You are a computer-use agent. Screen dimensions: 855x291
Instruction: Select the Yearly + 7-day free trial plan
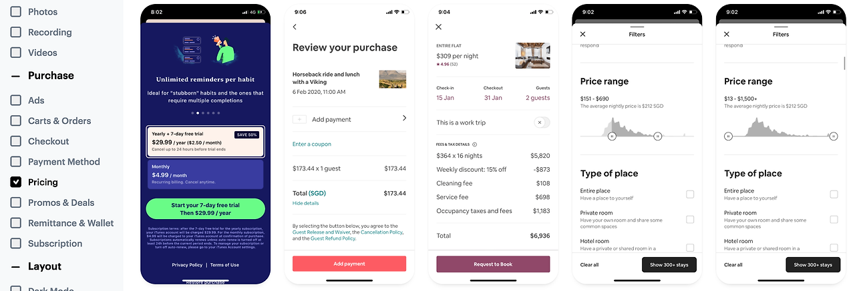(x=205, y=141)
